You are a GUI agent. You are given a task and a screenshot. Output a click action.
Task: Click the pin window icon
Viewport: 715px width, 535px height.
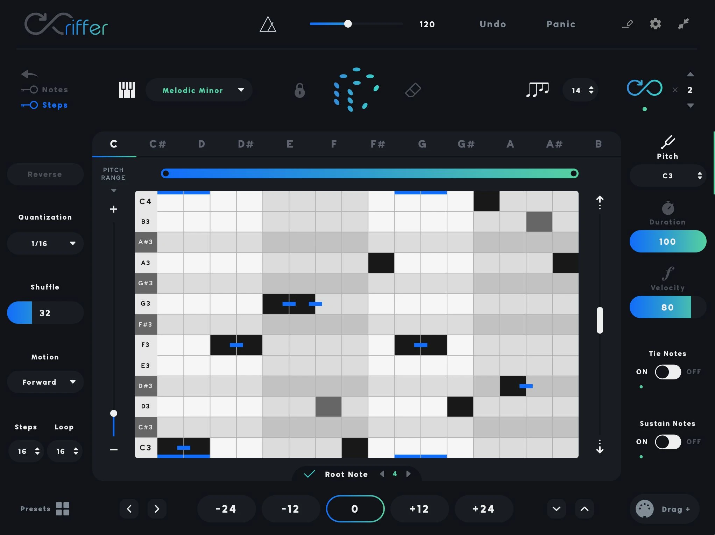coord(683,24)
